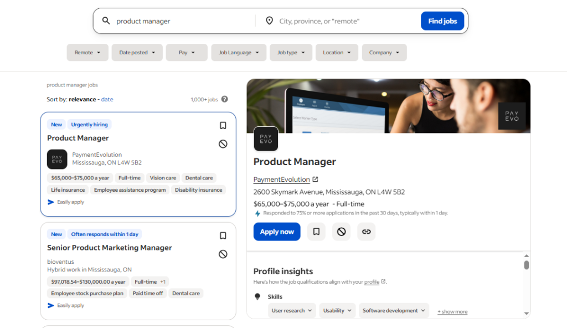
Task: Sort job results by date
Action: click(x=107, y=99)
